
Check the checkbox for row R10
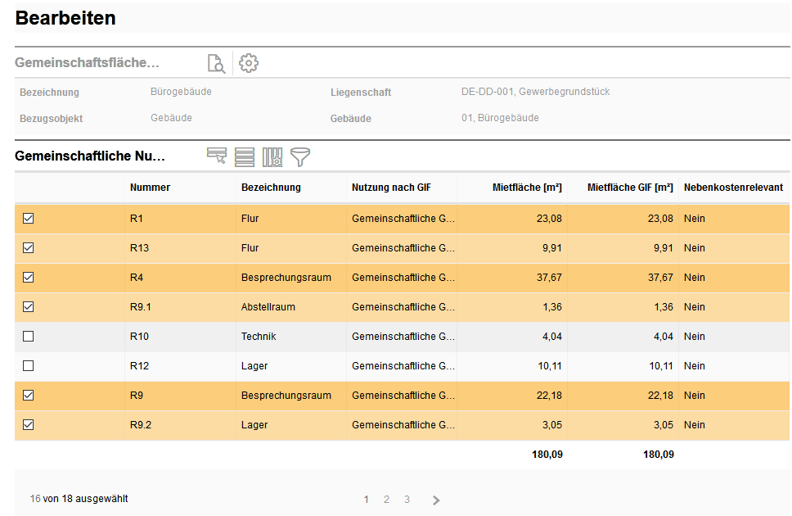pos(29,337)
